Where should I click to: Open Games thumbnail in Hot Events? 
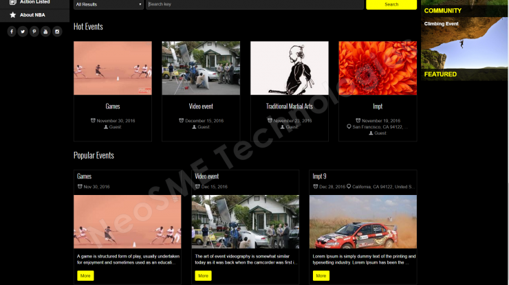[113, 68]
